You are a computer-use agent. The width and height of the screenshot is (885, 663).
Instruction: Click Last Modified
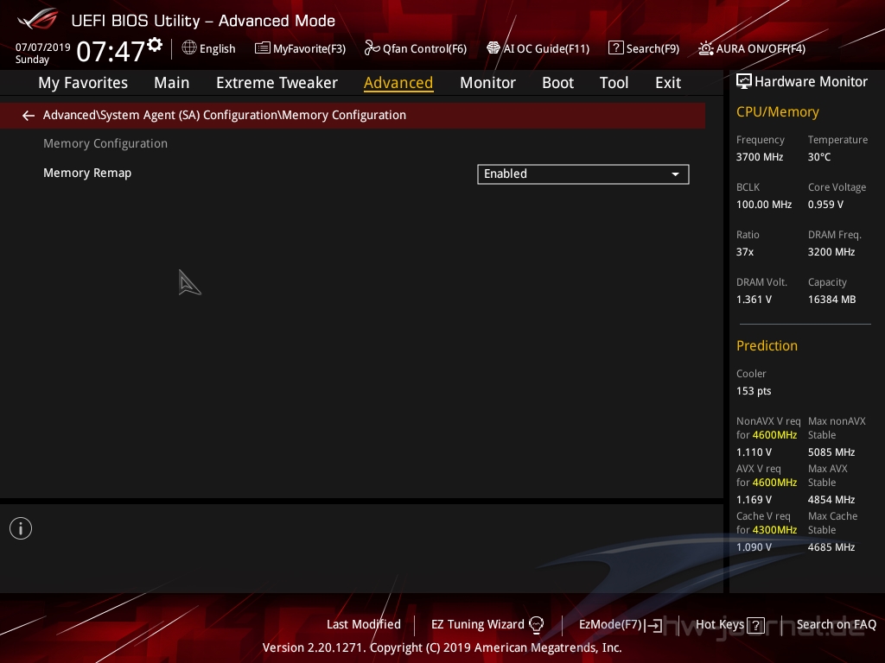point(364,624)
